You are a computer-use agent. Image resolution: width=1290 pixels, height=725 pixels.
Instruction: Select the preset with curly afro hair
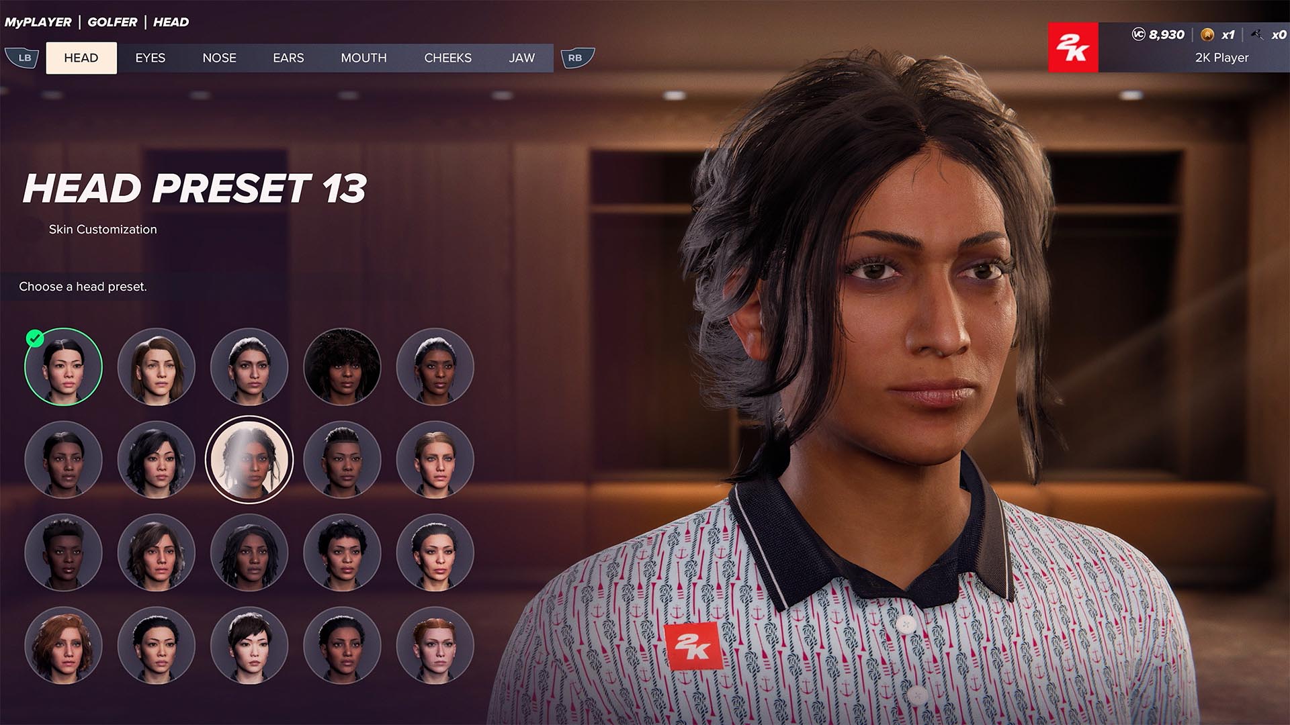click(x=341, y=367)
